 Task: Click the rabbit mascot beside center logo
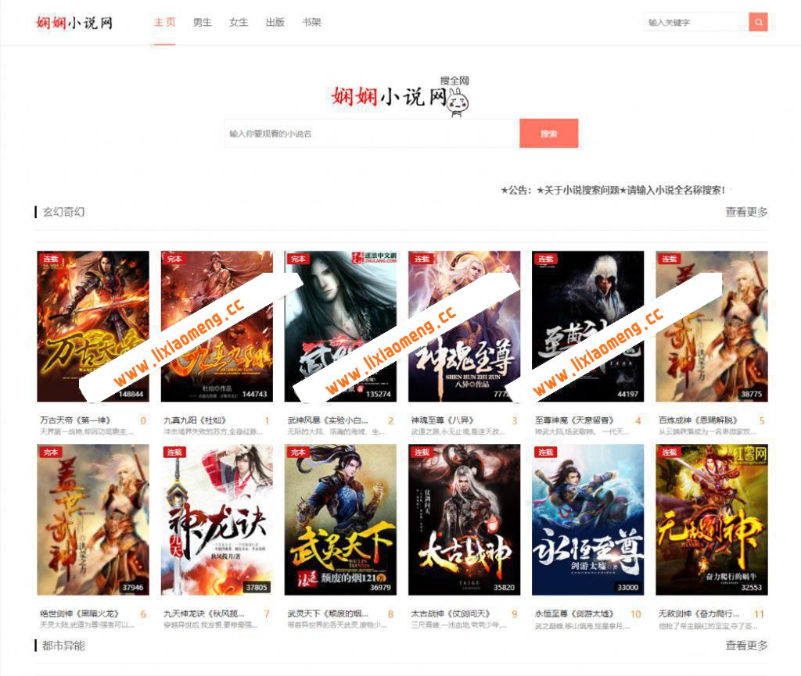pos(457,102)
